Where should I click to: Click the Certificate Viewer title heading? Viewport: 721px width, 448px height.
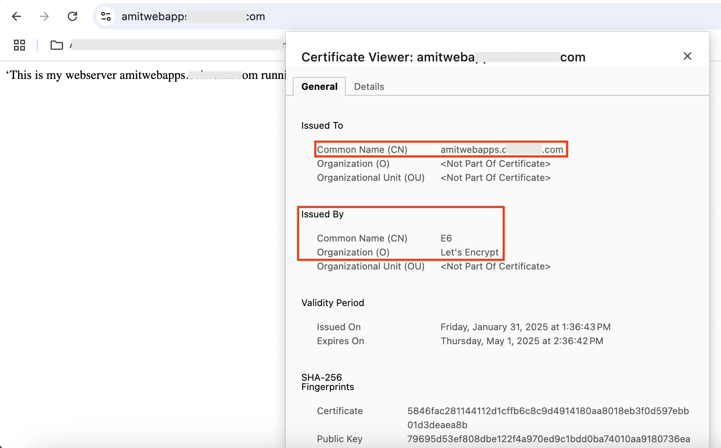443,57
